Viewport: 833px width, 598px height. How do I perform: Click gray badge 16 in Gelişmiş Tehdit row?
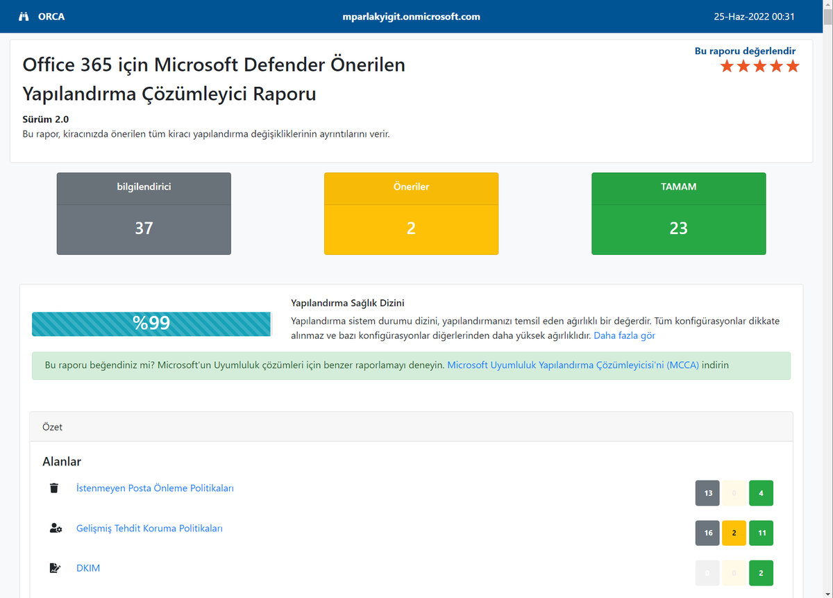708,533
